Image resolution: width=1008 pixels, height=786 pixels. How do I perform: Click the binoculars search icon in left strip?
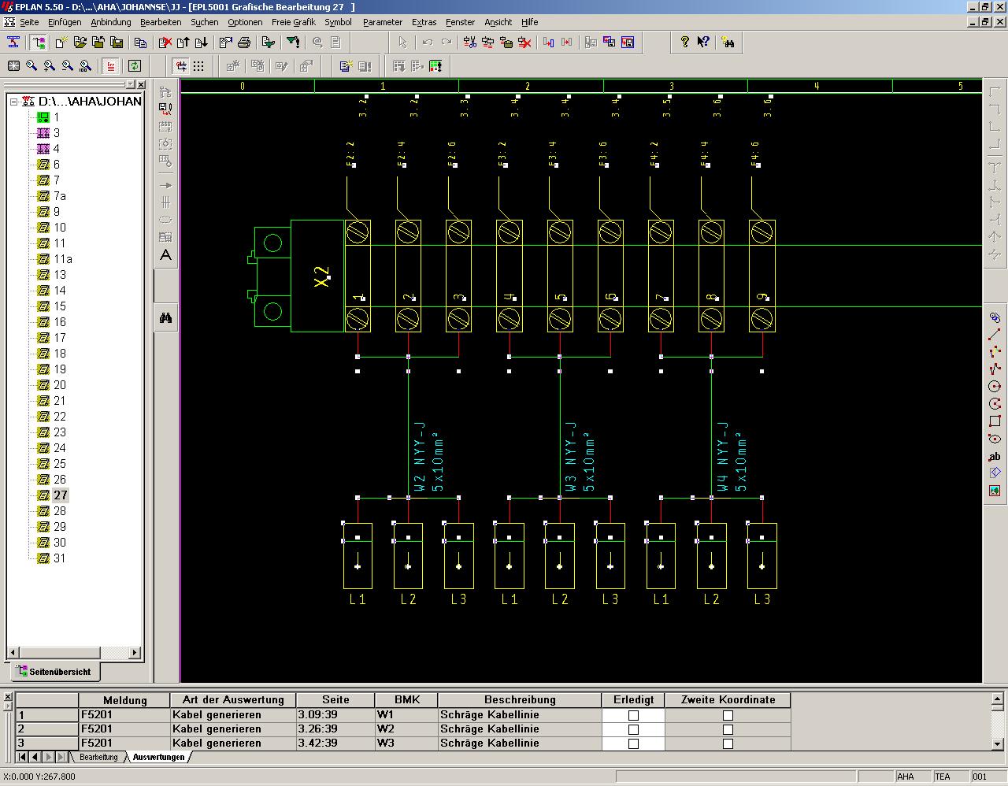tap(165, 318)
